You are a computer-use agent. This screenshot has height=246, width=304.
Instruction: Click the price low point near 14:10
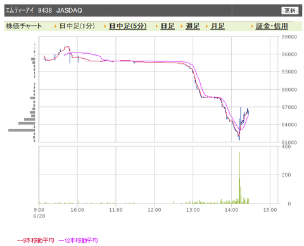pyautogui.click(x=239, y=138)
